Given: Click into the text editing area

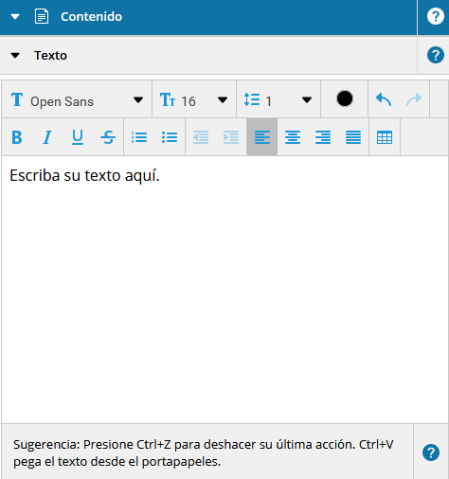Looking at the screenshot, I should pos(224,290).
